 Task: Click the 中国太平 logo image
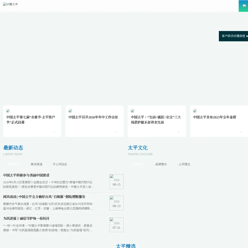[x=11, y=4]
